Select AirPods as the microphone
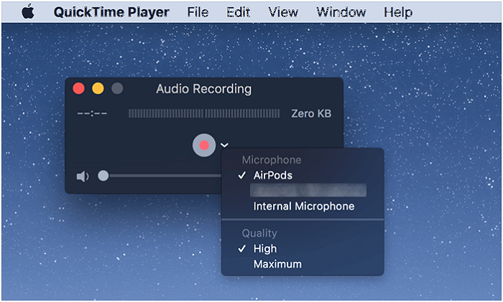This screenshot has height=302, width=503. tap(272, 176)
